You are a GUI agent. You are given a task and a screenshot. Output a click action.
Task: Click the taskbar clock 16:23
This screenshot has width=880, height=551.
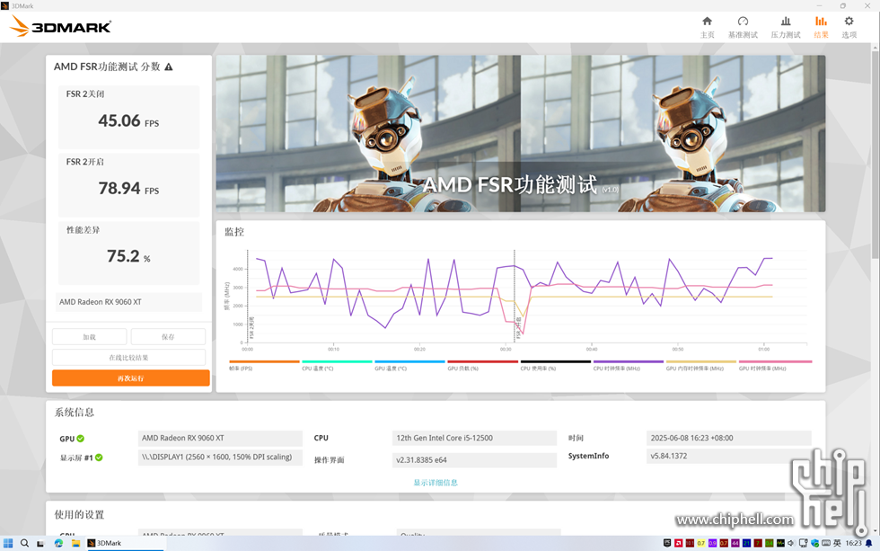853,543
